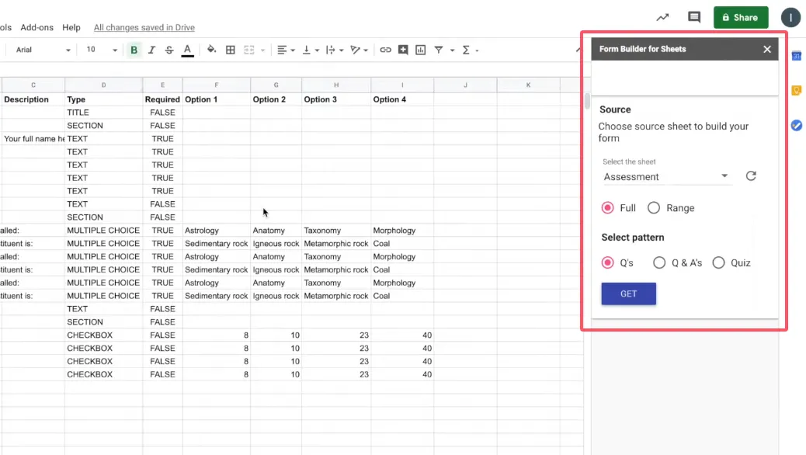Select the Q & A's pattern option
The height and width of the screenshot is (455, 806).
(659, 263)
